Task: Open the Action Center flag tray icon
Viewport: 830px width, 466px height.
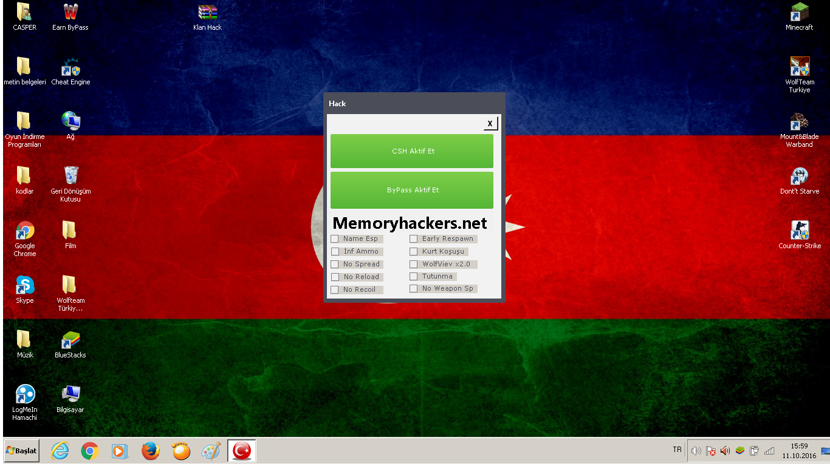Action: click(711, 451)
